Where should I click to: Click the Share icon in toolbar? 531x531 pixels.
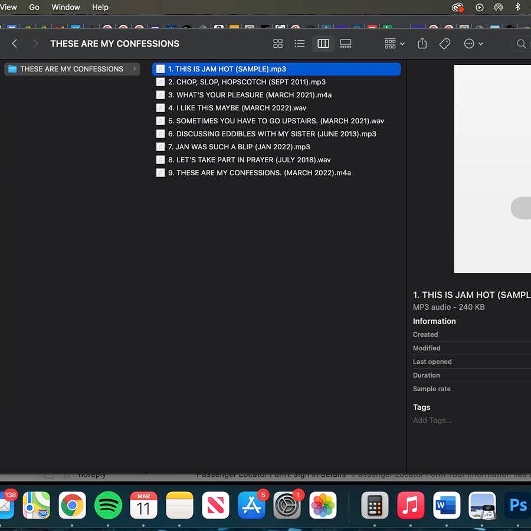click(422, 44)
